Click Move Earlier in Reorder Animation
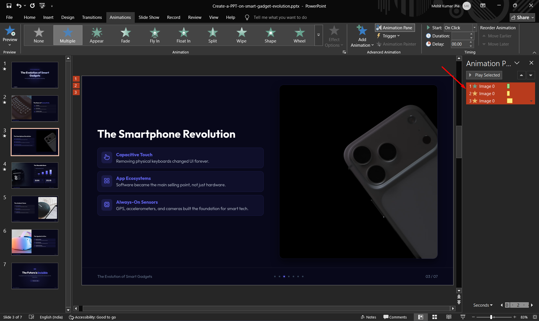 [497, 36]
